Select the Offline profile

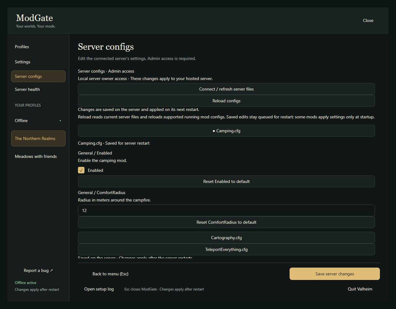[38, 121]
